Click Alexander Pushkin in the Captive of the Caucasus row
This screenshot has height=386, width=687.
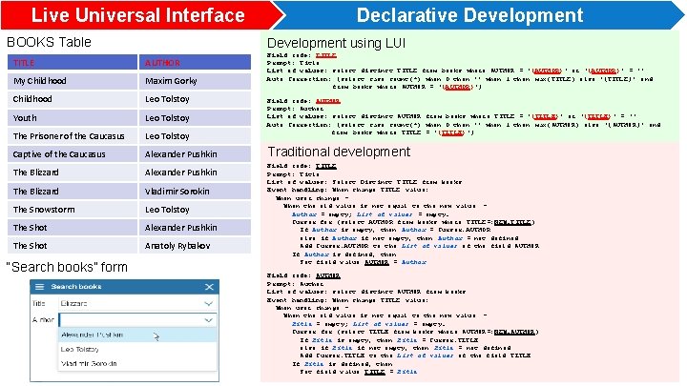(195, 154)
